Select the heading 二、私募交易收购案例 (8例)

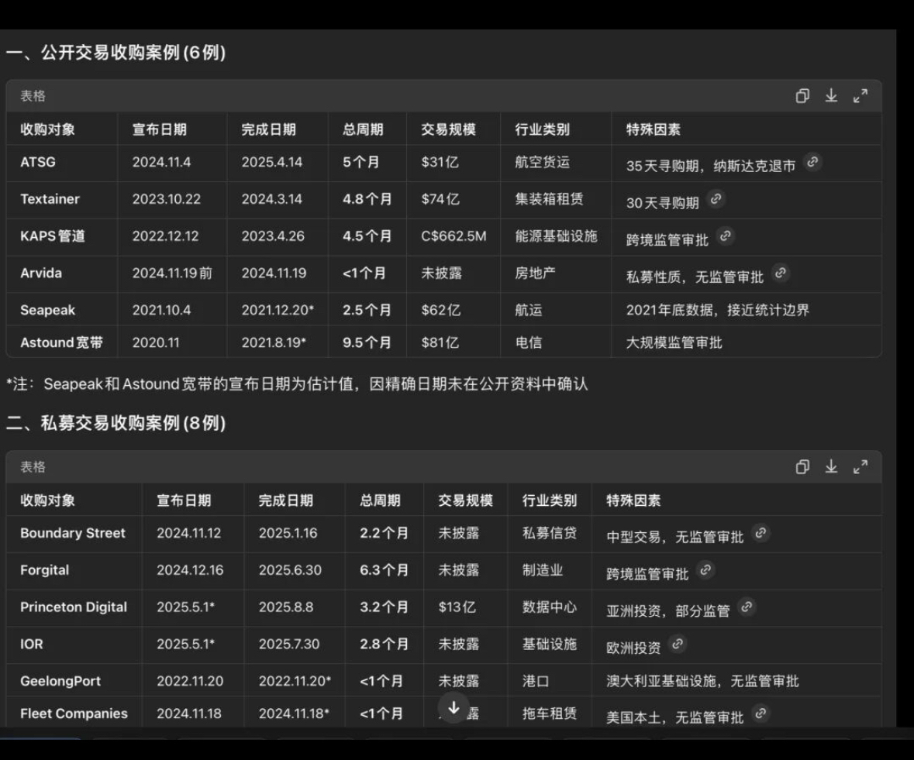(x=116, y=424)
